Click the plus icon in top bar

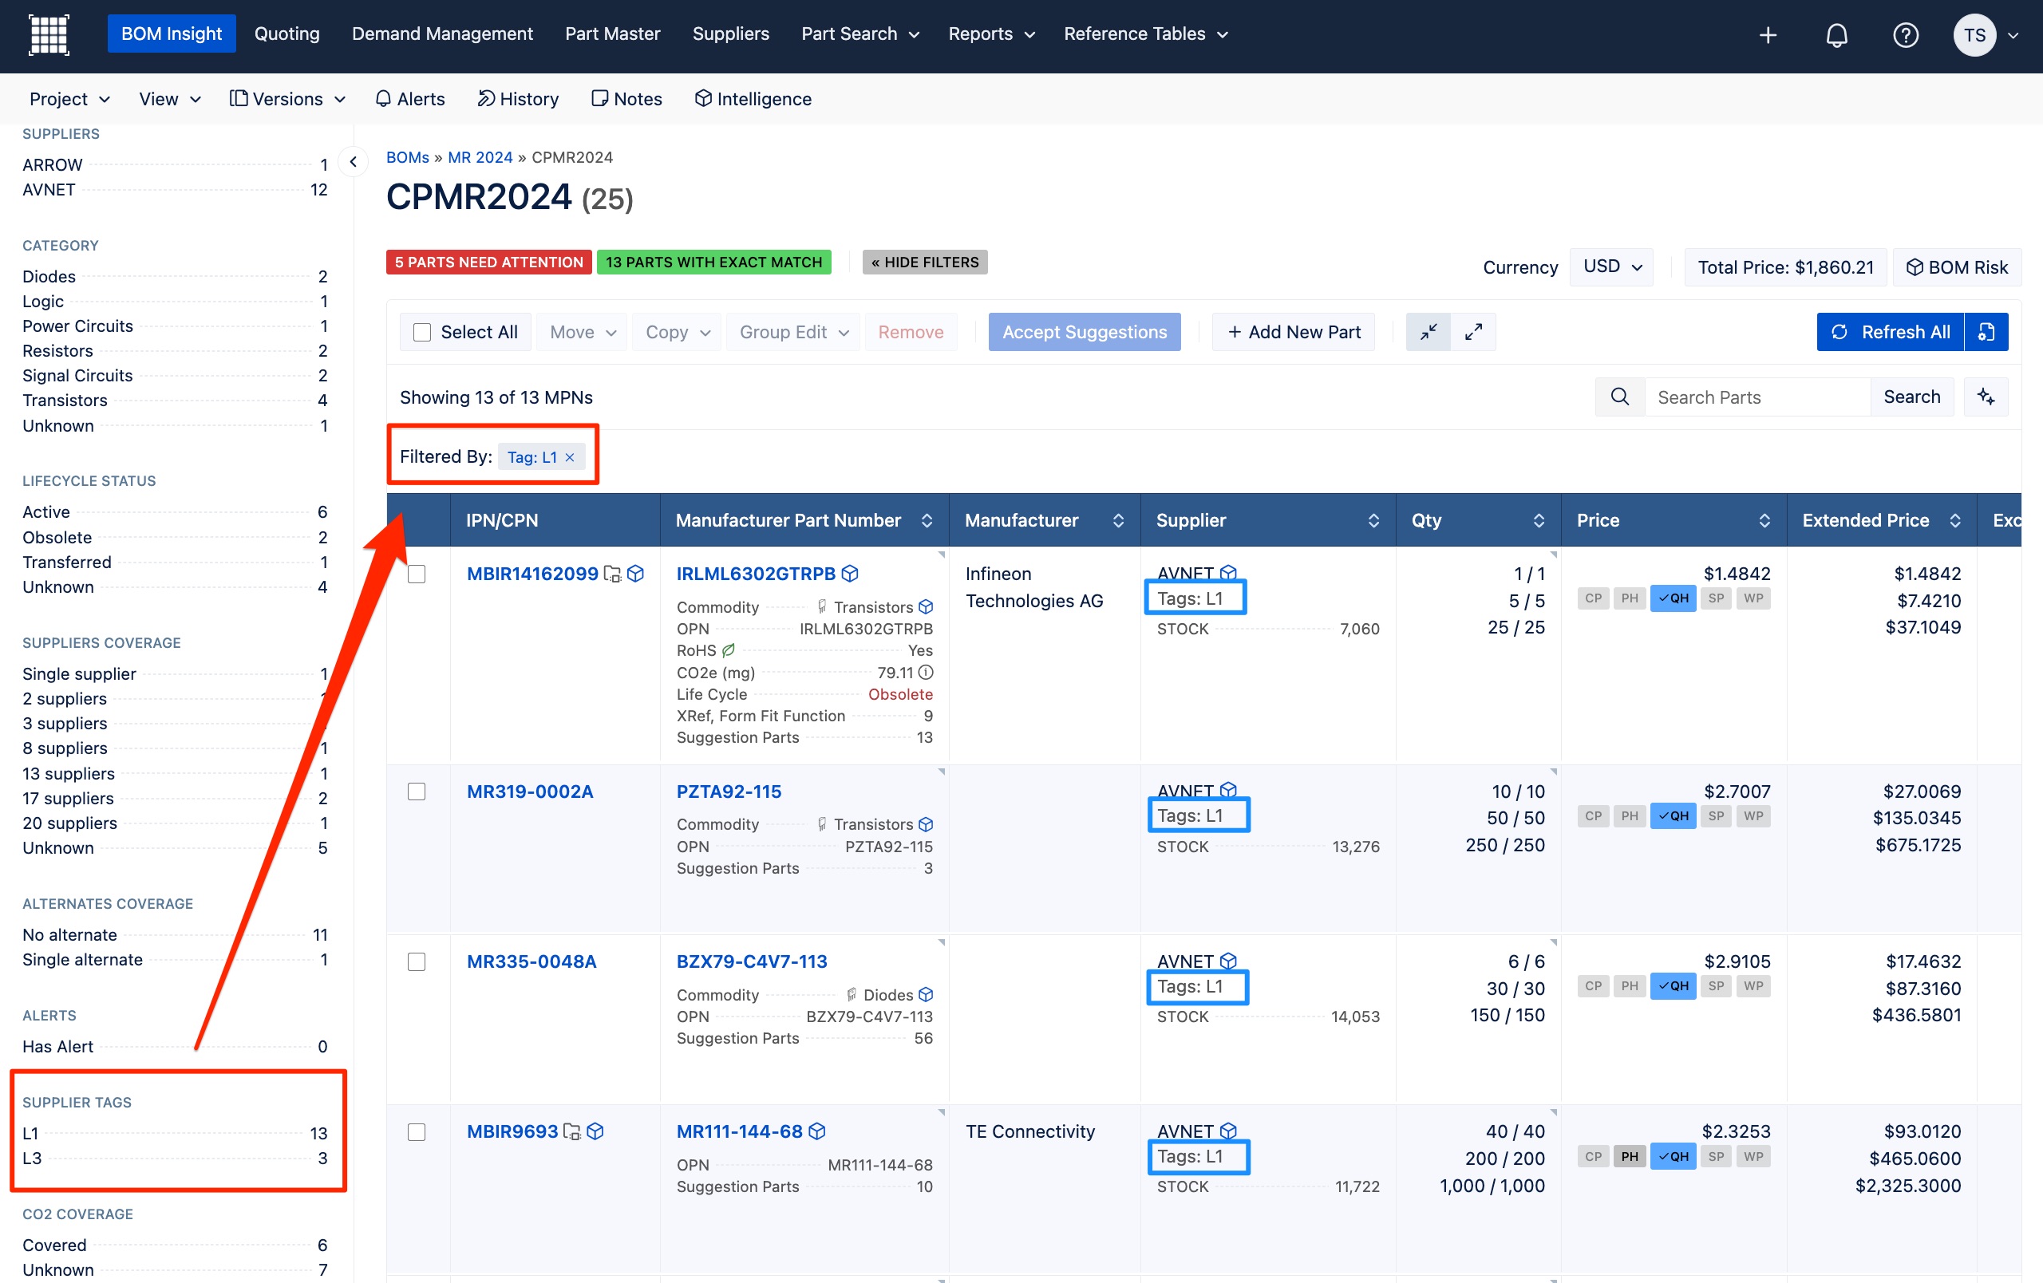[x=1768, y=35]
